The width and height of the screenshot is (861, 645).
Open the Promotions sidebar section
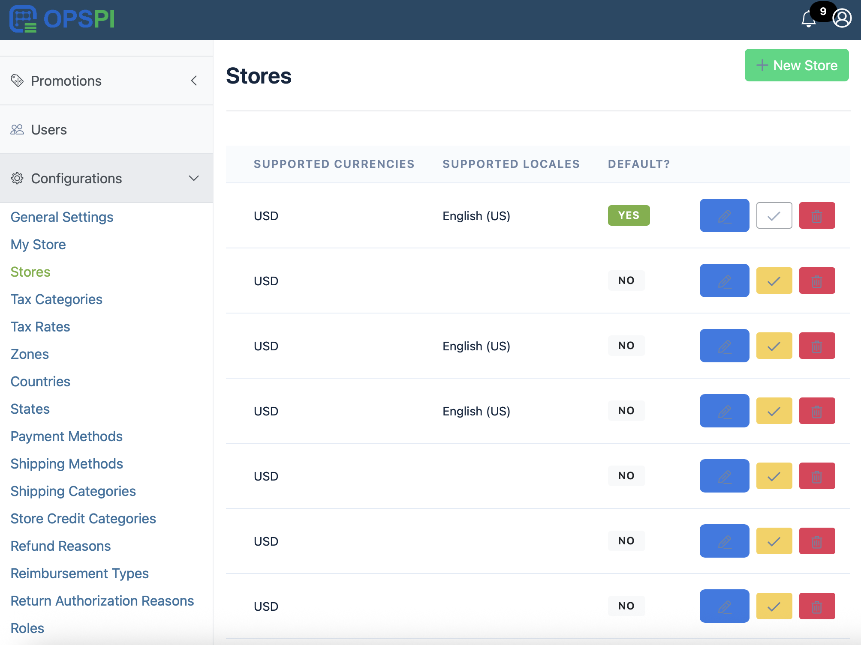click(106, 81)
